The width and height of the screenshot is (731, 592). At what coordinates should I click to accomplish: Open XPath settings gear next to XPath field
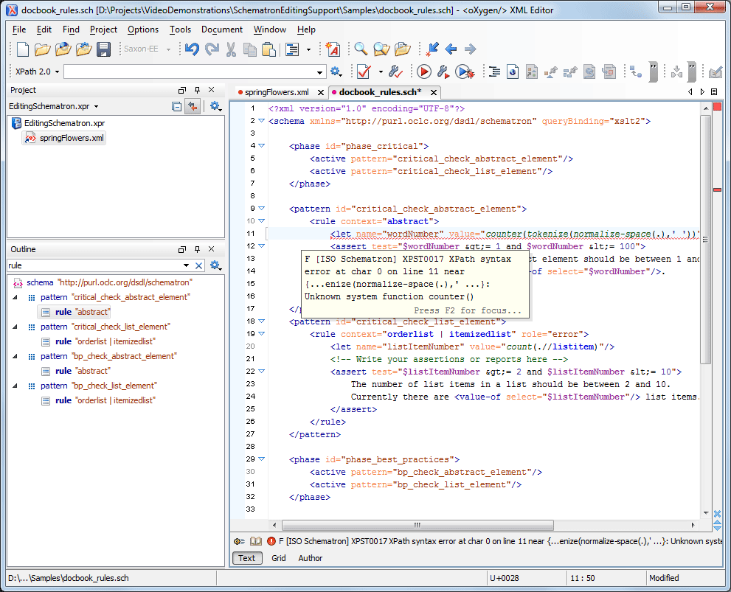click(336, 72)
